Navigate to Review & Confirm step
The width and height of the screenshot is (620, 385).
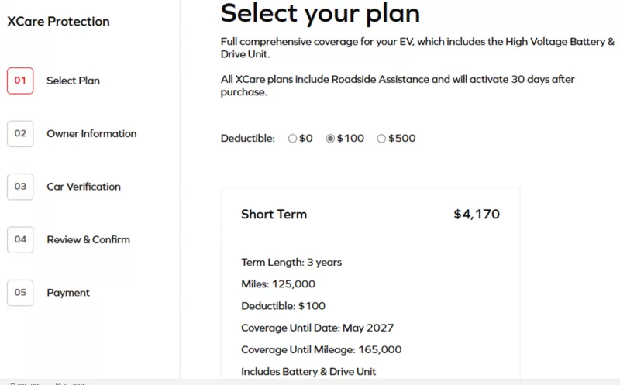(x=88, y=239)
